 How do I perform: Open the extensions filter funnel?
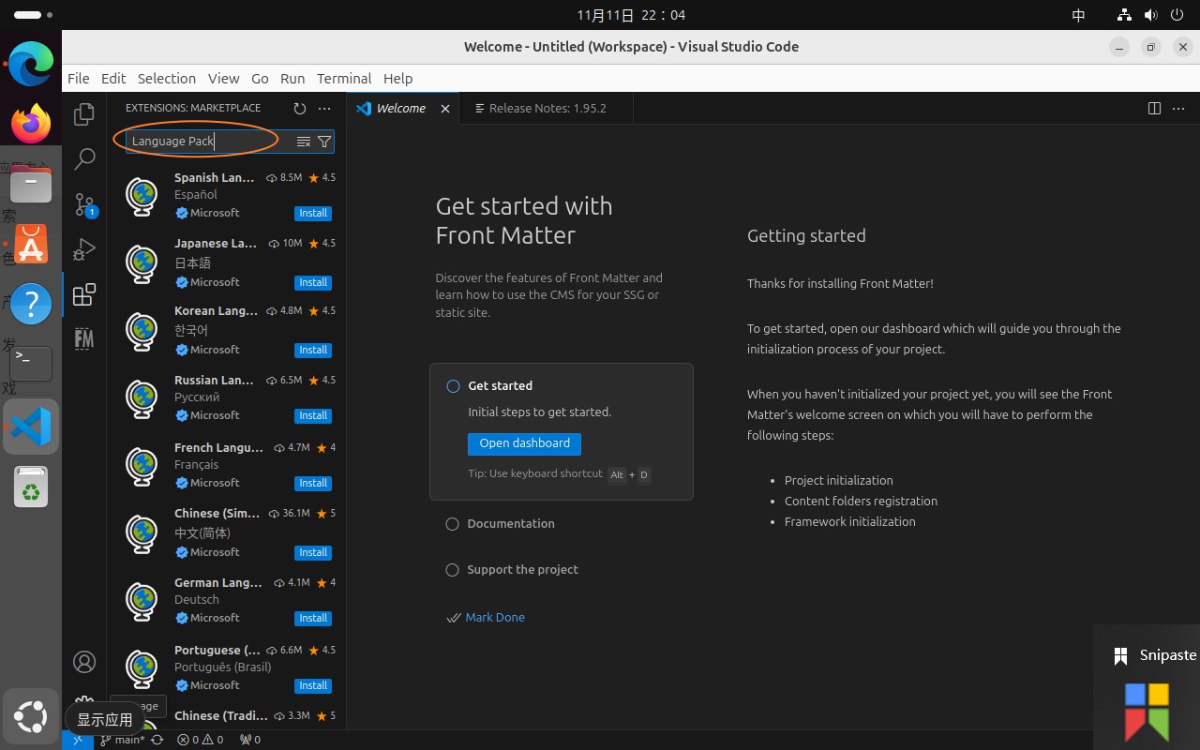(324, 142)
